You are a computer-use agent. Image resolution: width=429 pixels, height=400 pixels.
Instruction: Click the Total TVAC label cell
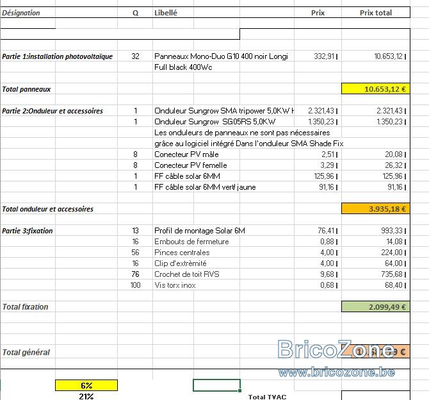coord(267,397)
